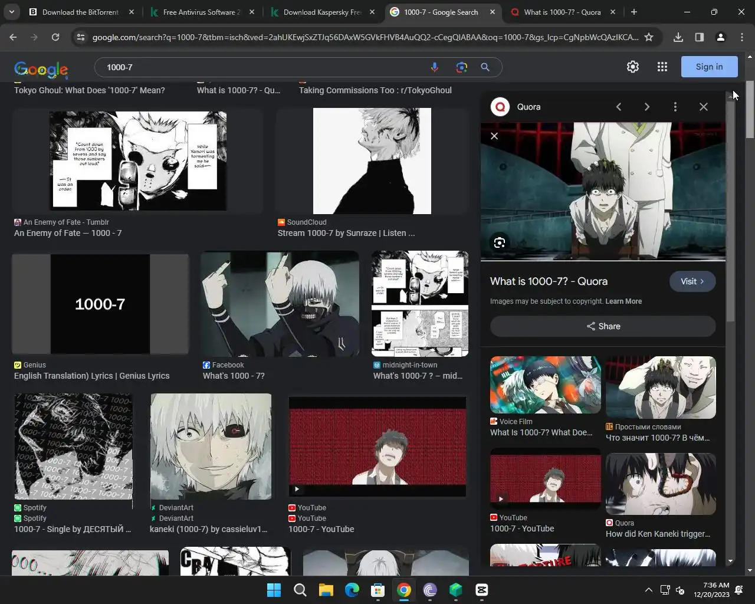Open taskbar search
Viewport: 755px width, 604px height.
300,590
